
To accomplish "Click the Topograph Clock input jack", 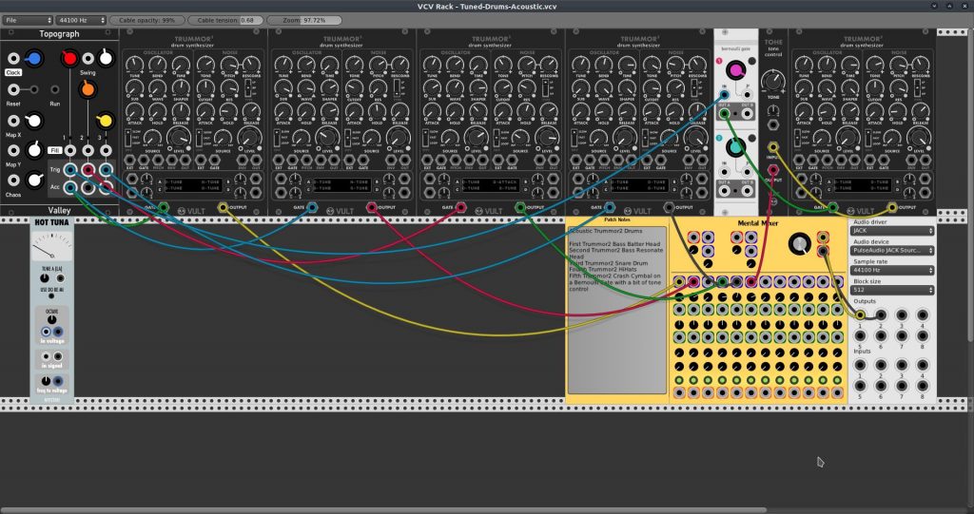I will pos(13,59).
